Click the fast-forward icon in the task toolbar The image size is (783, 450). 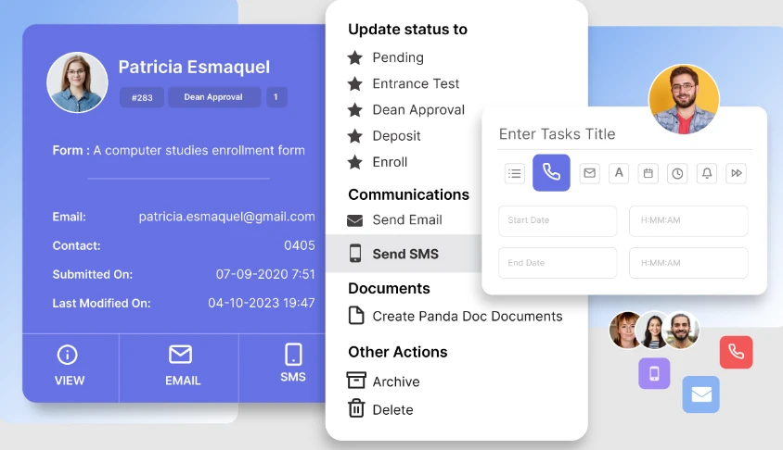736,173
